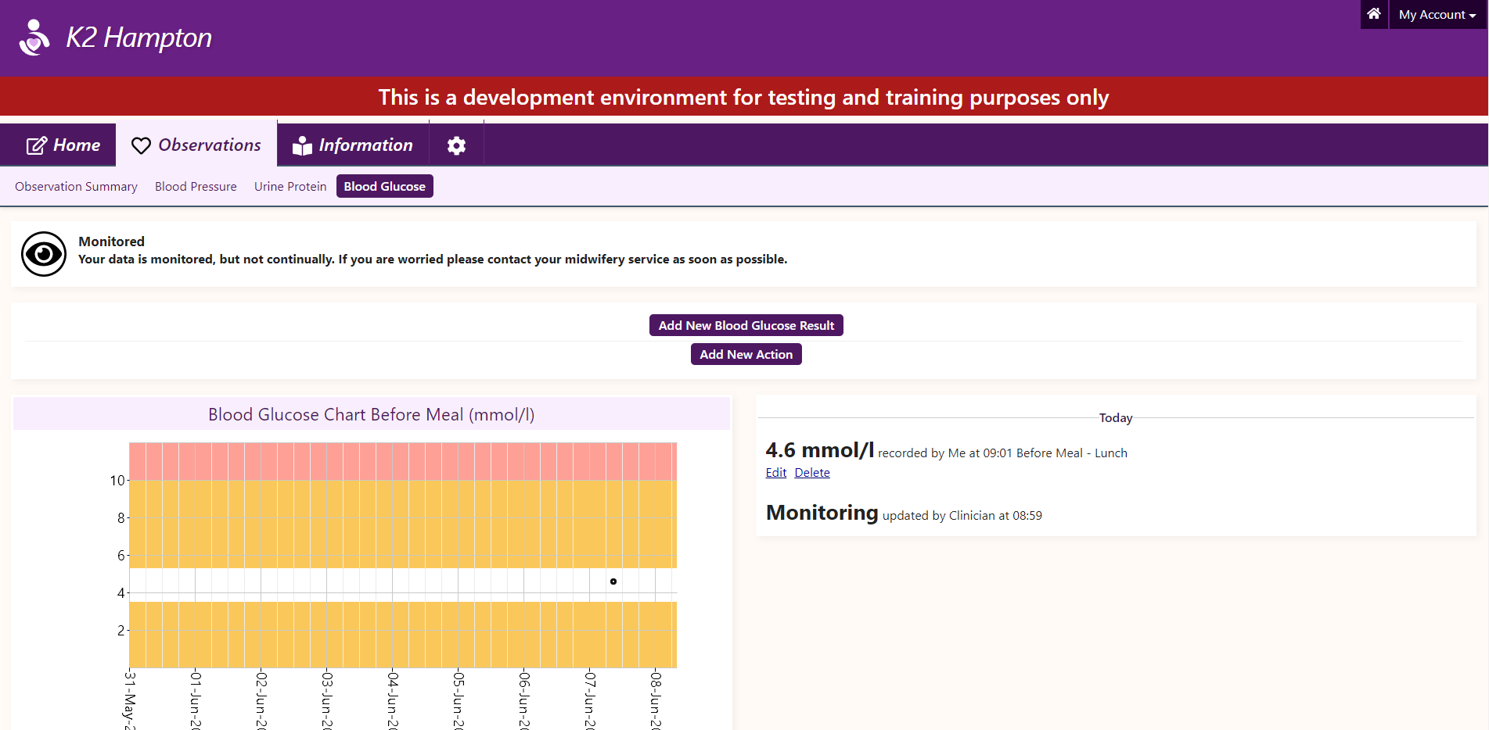This screenshot has width=1489, height=730.
Task: Edit the 4.6 mmol/l reading
Action: 776,472
